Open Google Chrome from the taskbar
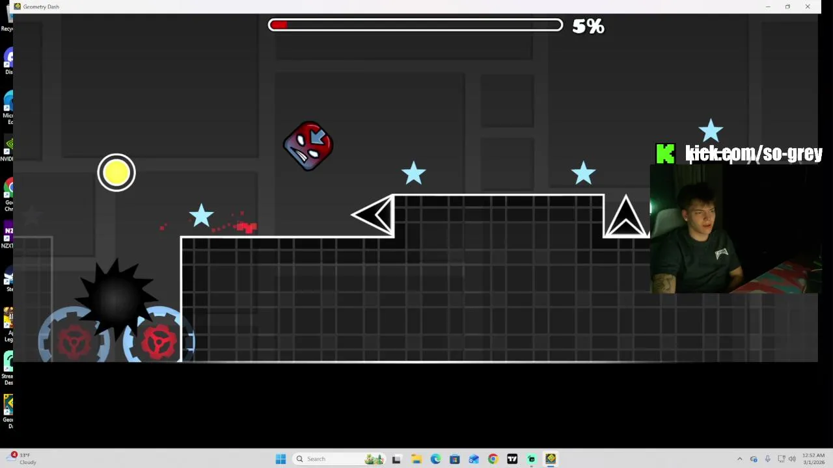Image resolution: width=833 pixels, height=468 pixels. (493, 459)
